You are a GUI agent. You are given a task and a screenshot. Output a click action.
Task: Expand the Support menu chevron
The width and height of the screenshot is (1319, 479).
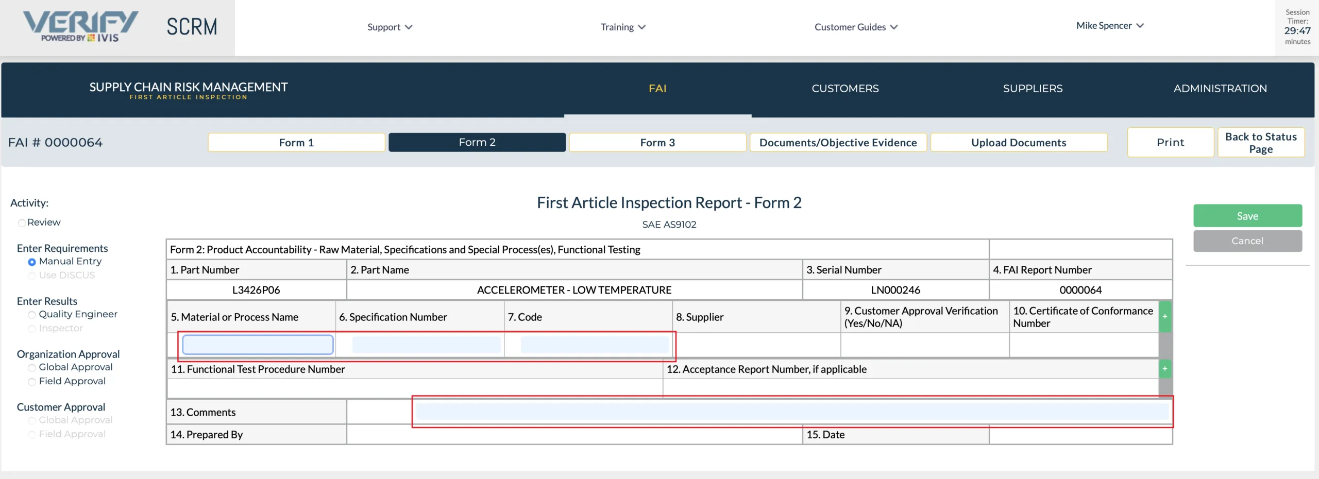pyautogui.click(x=409, y=27)
